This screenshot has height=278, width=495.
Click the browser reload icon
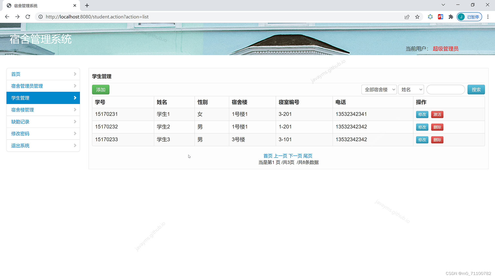pos(28,17)
